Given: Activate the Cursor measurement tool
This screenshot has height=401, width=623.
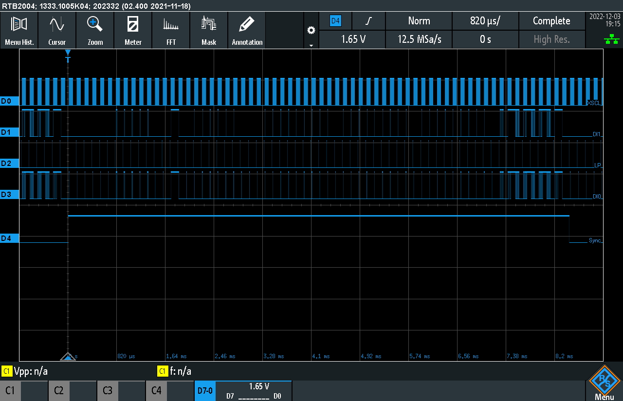Looking at the screenshot, I should point(57,30).
